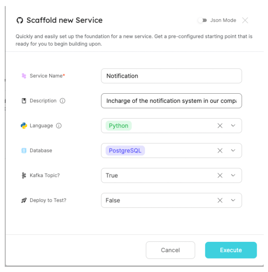
Task: Click the Service Name field icon
Action: (24, 76)
